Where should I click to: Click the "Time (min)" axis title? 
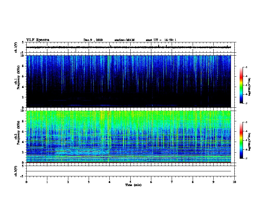click(x=133, y=185)
